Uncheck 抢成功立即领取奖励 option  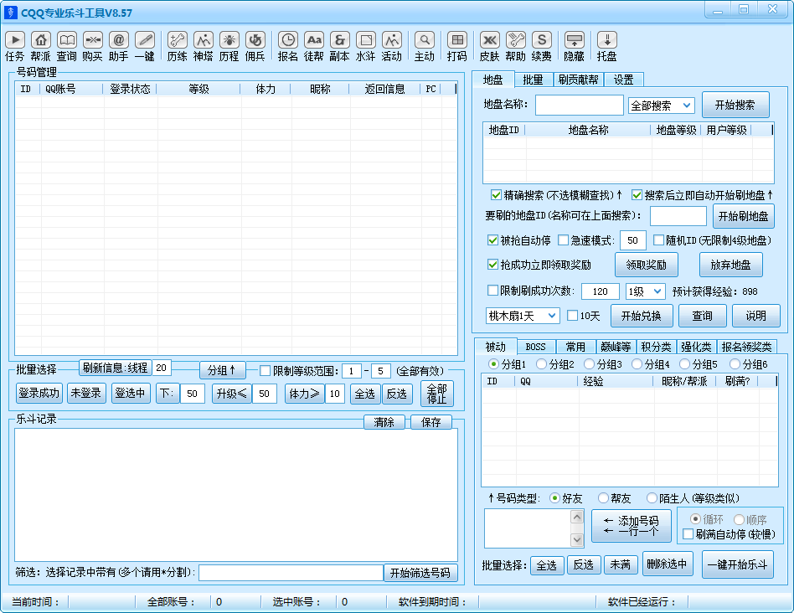pos(493,265)
